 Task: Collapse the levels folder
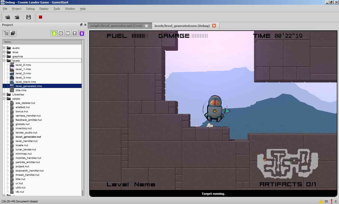4,61
